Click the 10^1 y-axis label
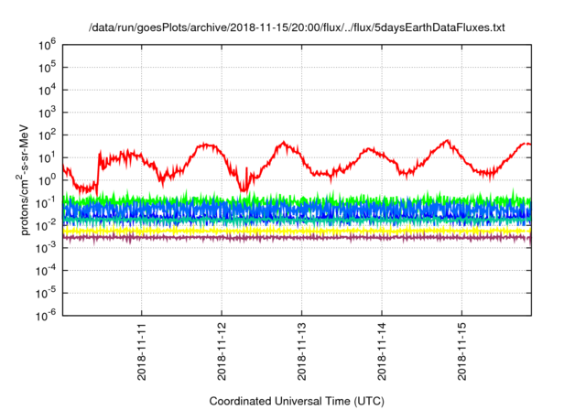The height and width of the screenshot is (410, 586). pos(47,158)
